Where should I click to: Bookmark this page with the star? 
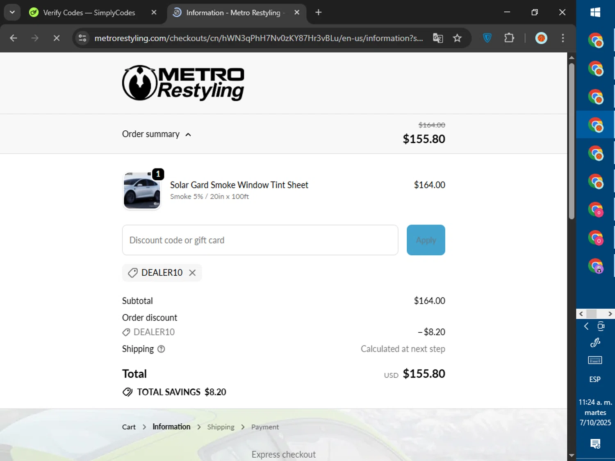pyautogui.click(x=457, y=38)
